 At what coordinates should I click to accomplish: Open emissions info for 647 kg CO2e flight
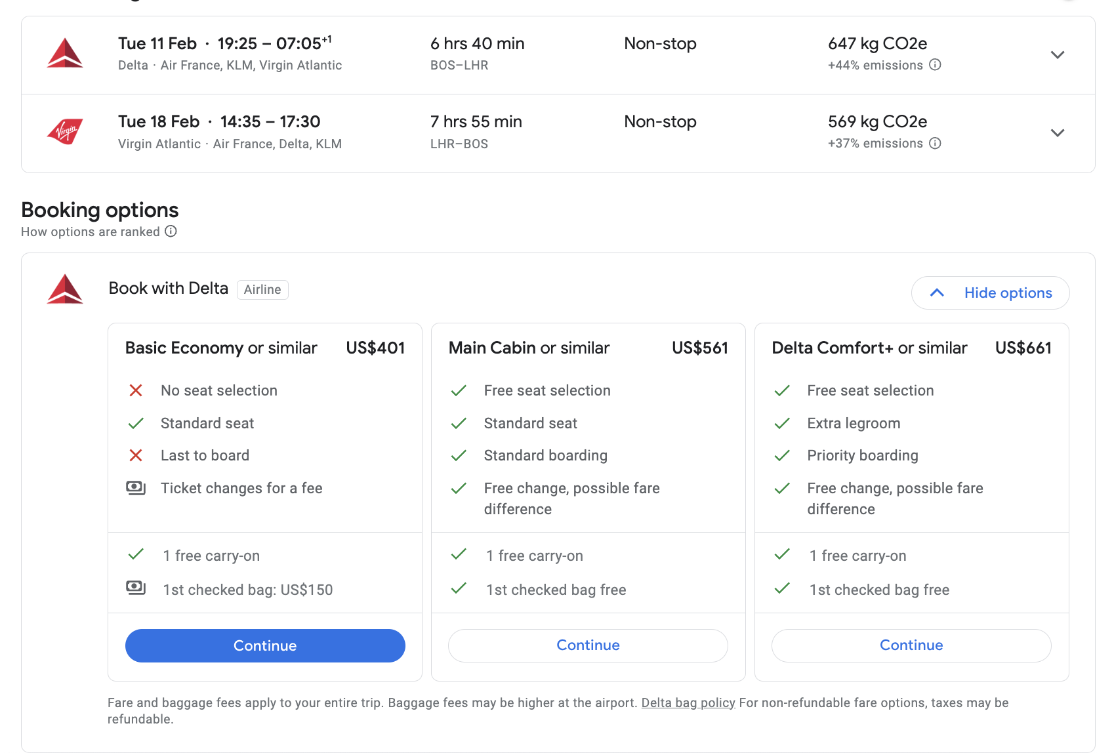[935, 65]
